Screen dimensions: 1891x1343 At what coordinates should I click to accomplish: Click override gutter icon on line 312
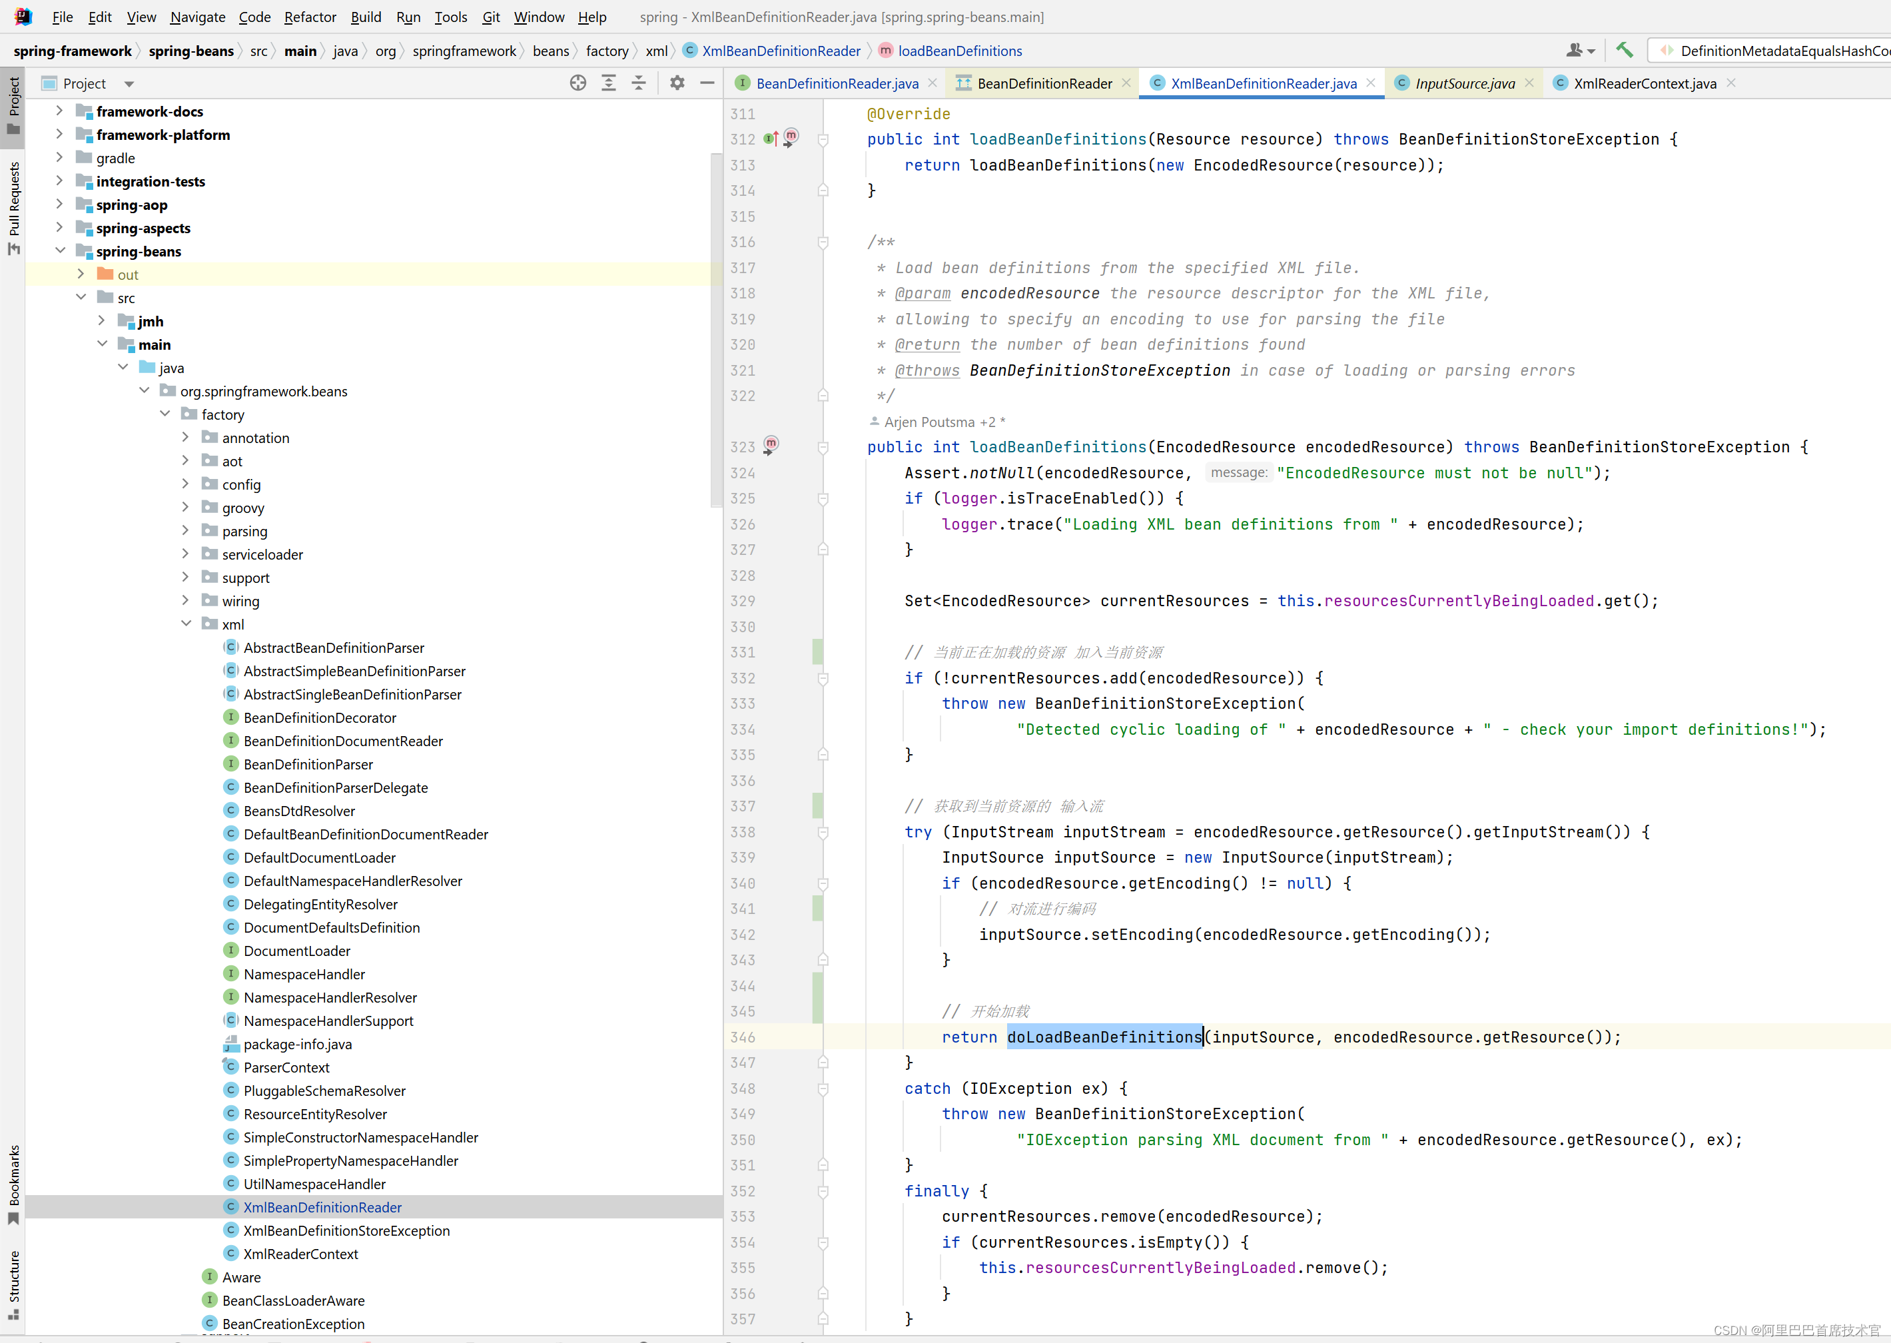click(x=771, y=139)
